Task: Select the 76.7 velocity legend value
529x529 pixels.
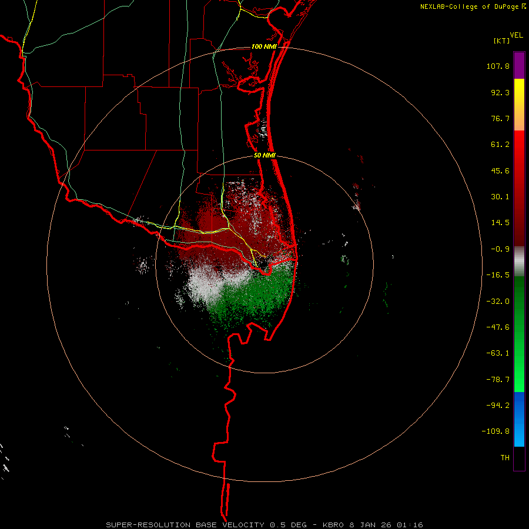Action: pyautogui.click(x=500, y=118)
